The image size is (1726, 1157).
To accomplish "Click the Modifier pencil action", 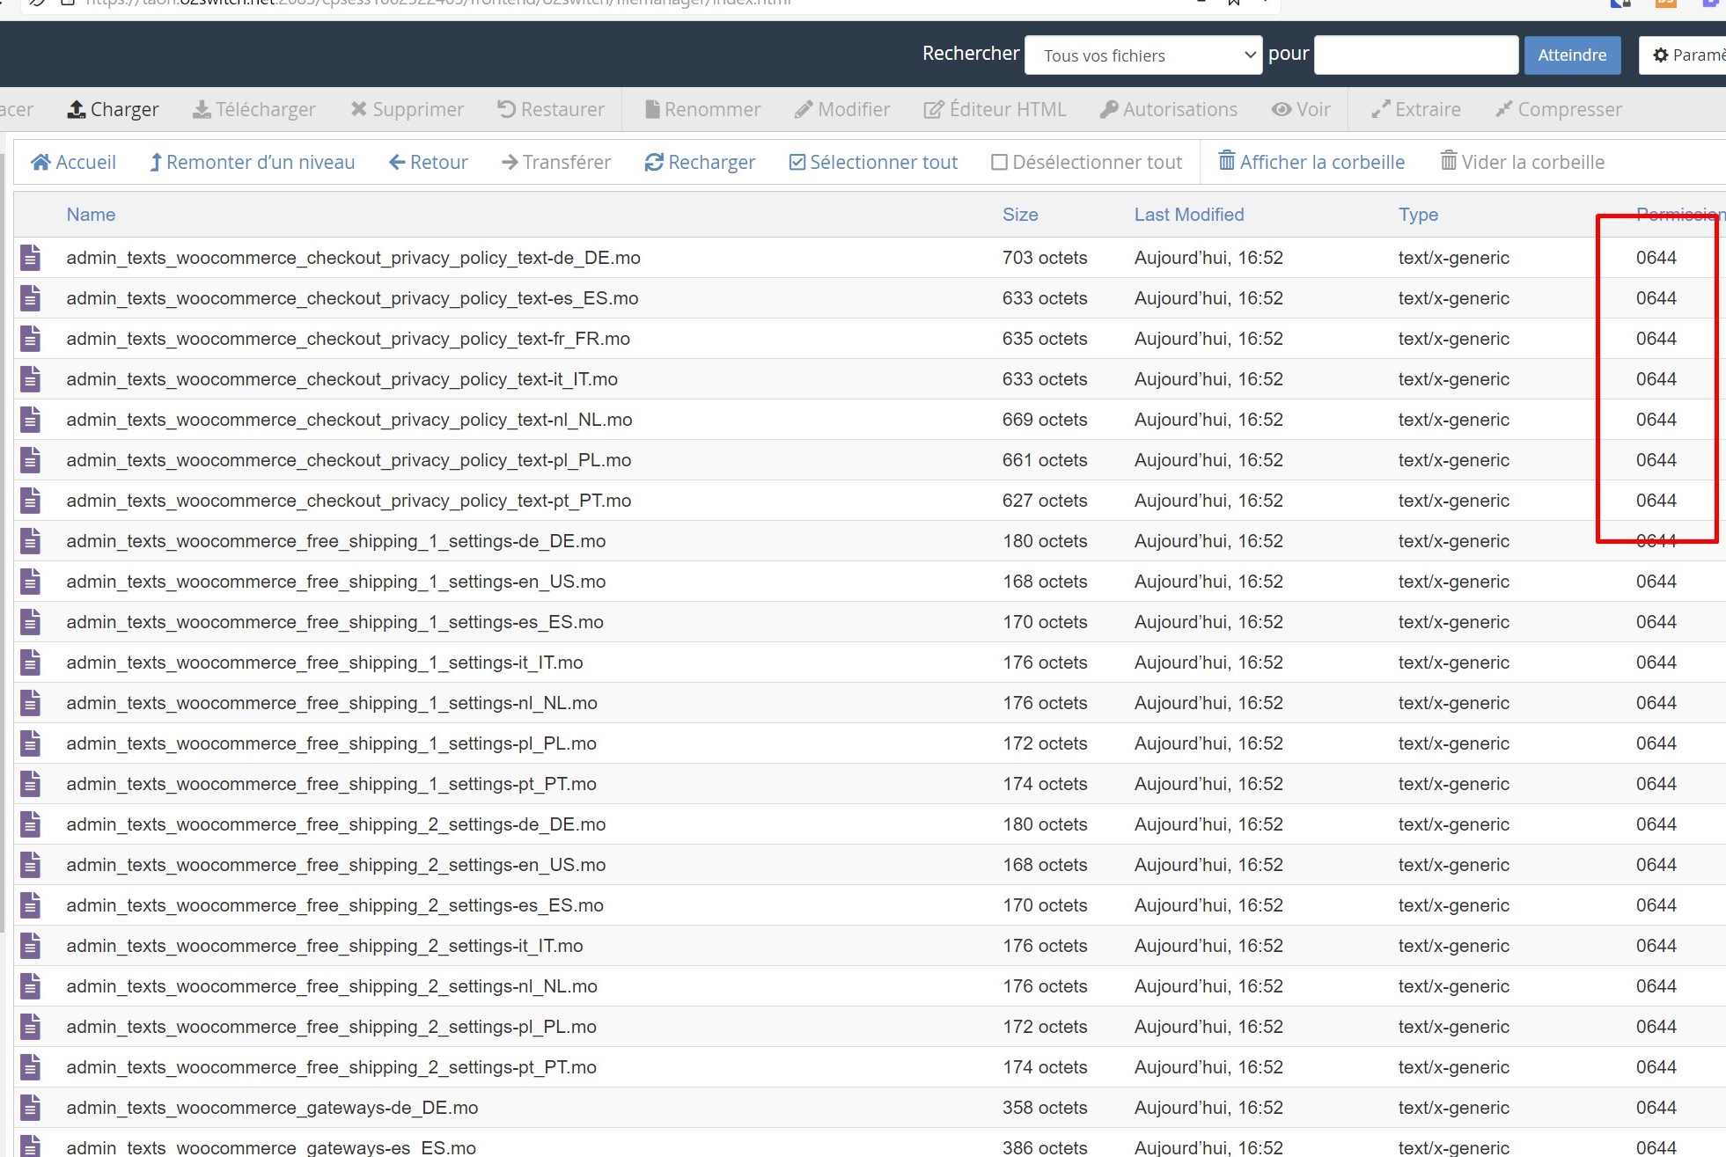I will coord(842,109).
